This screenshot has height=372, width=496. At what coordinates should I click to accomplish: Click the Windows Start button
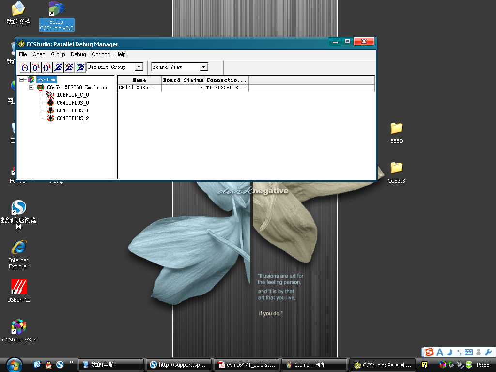point(15,365)
